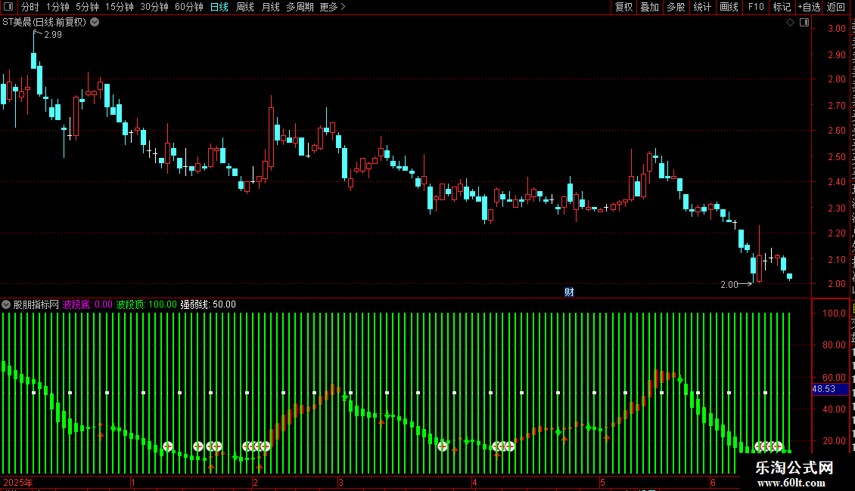Click the diamond icon in chart corner
The height and width of the screenshot is (491, 855).
point(790,23)
